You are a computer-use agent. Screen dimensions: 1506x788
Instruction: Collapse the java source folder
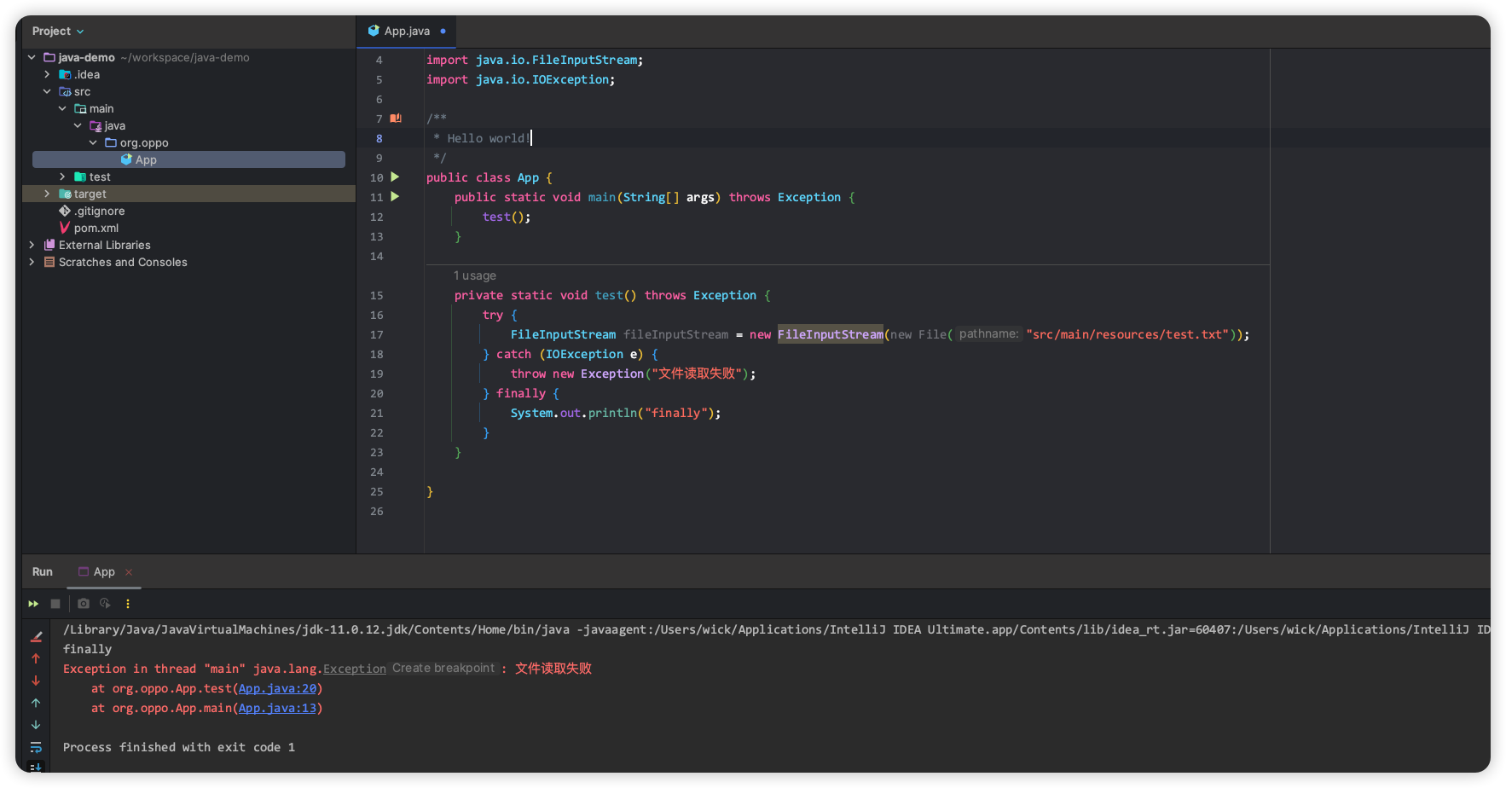pyautogui.click(x=78, y=125)
